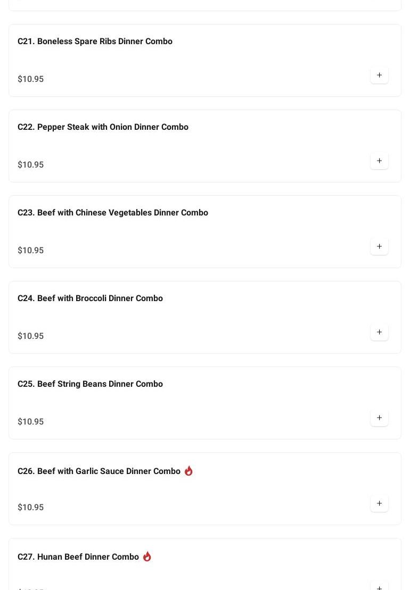Select C24 Beef with Broccoli Dinner Combo title
This screenshot has width=410, height=590.
(90, 298)
